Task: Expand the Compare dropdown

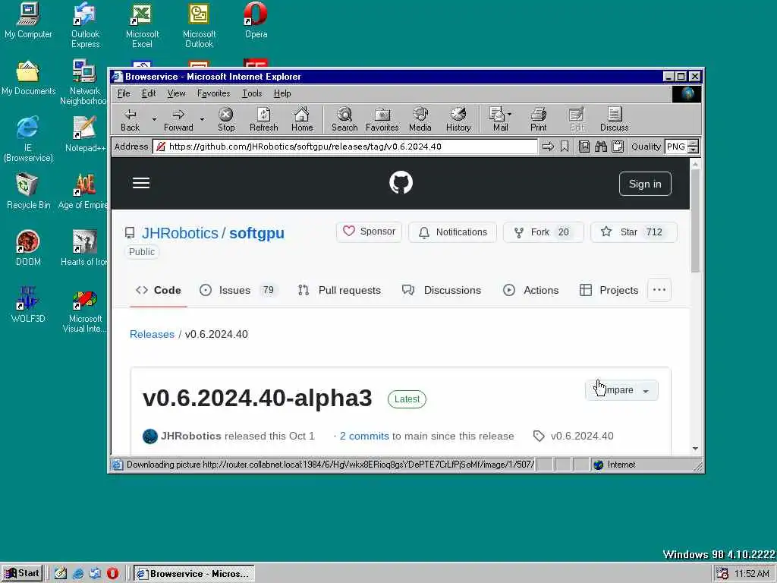Action: coord(621,391)
